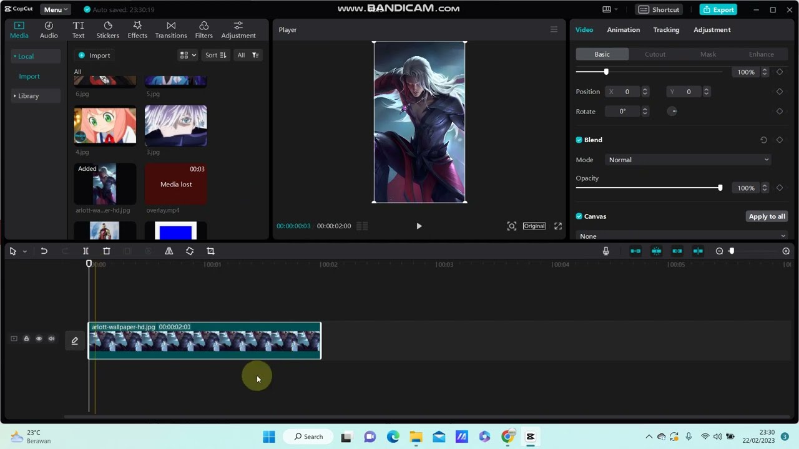
Task: Open the Canvas dropdown set to None
Action: 683,236
